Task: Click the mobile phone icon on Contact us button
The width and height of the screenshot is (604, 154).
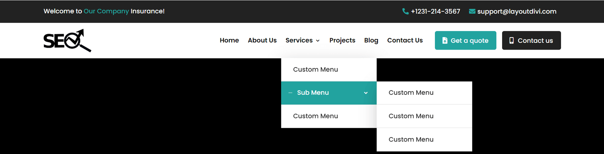Action: coord(512,41)
